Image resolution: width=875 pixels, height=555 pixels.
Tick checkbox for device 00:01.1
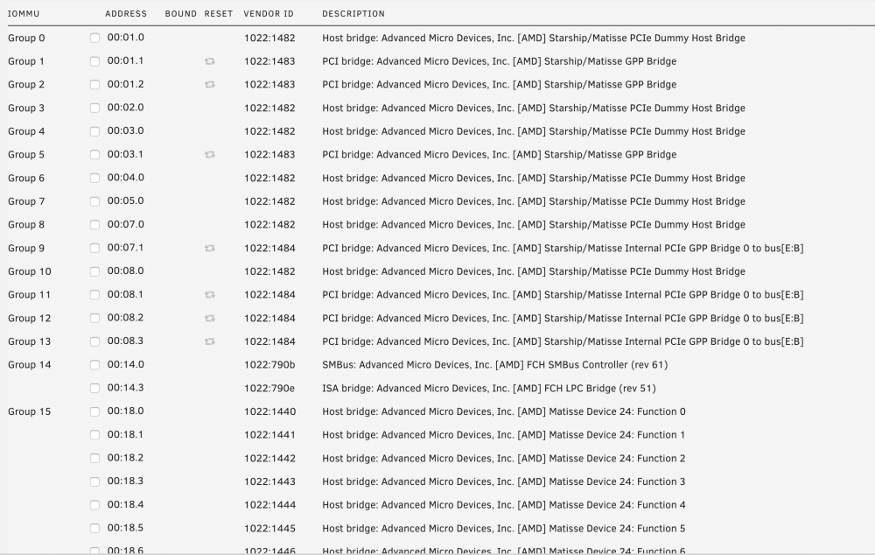click(x=94, y=61)
